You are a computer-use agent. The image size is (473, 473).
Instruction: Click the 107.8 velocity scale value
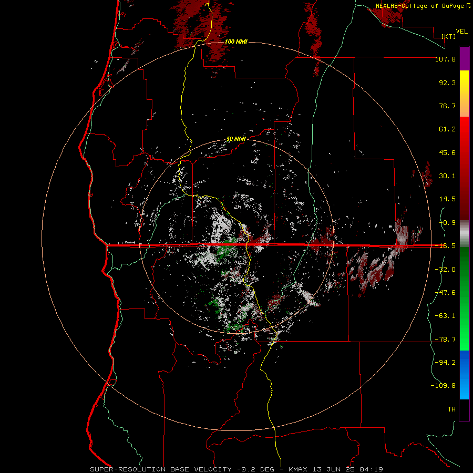tap(445, 59)
